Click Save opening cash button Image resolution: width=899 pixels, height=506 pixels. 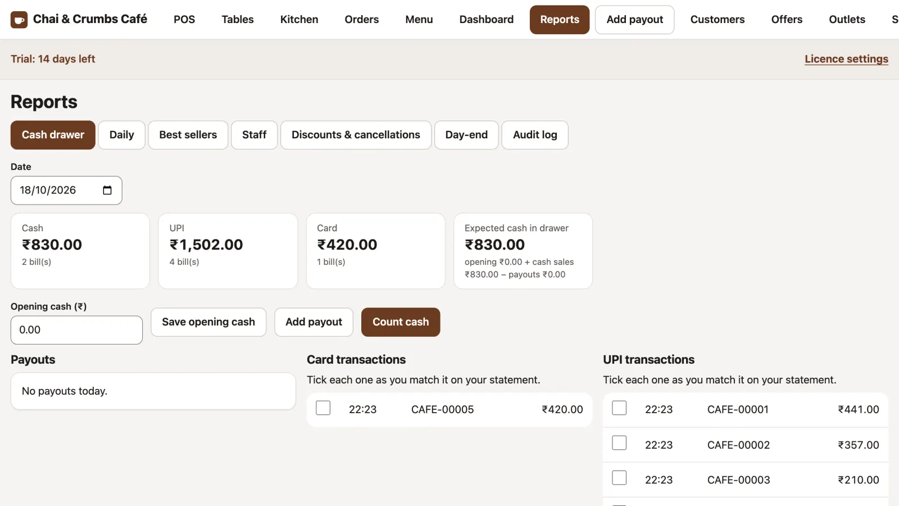(208, 322)
